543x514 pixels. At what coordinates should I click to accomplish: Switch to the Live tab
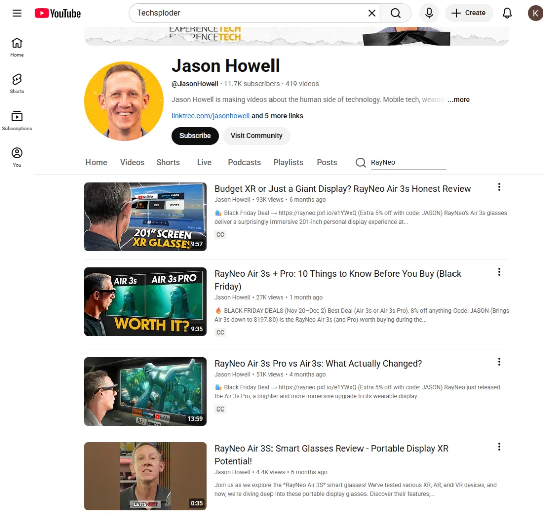pyautogui.click(x=204, y=162)
